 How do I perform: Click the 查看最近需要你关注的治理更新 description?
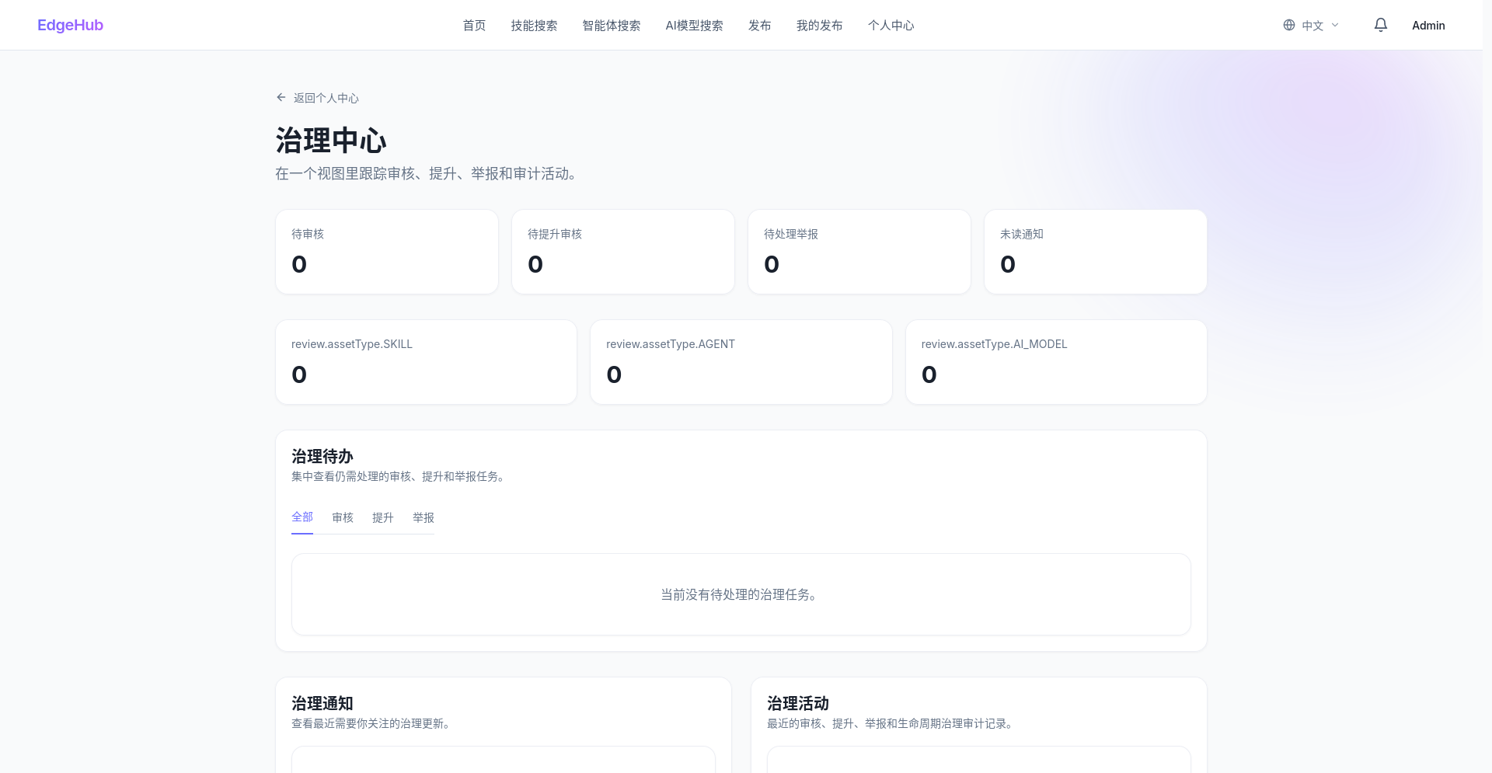pos(371,724)
